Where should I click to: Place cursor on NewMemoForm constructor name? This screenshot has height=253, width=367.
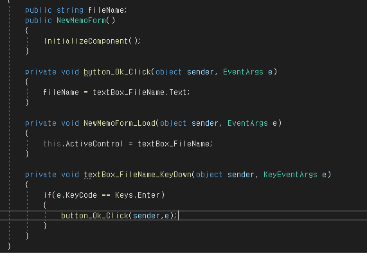(81, 21)
